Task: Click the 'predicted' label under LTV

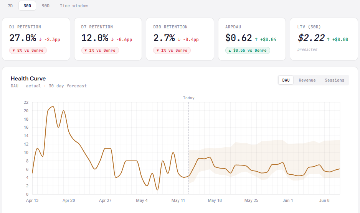Action: click(x=307, y=49)
